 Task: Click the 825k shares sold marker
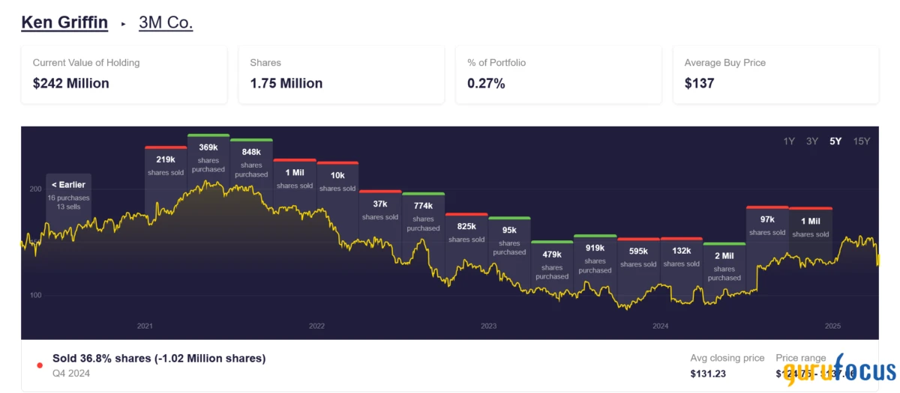coord(466,232)
